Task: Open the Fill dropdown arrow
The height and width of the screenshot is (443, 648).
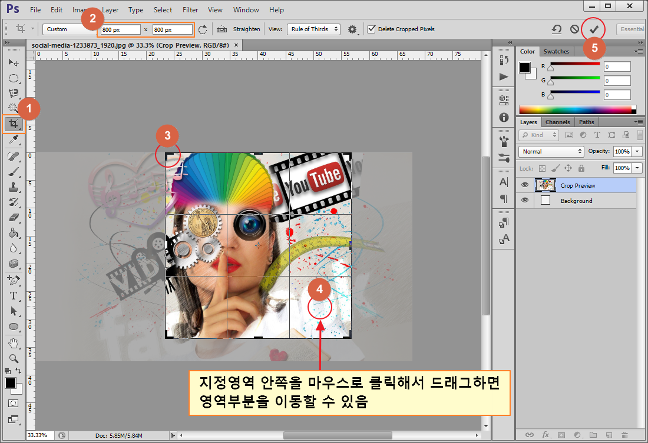Action: (x=637, y=168)
